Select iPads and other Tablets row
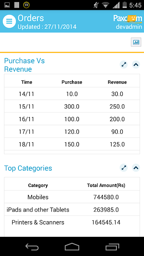Viewport: 144px width, 256px height. (72, 210)
